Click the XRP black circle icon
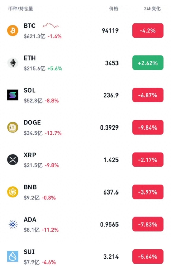This screenshot has width=171, height=274. click(x=13, y=160)
